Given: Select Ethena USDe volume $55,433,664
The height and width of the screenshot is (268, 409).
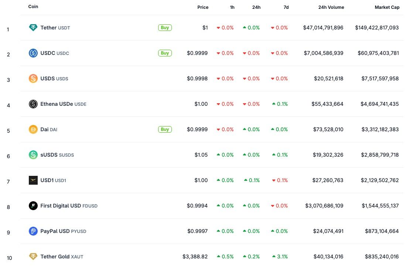Looking at the screenshot, I should [x=327, y=104].
